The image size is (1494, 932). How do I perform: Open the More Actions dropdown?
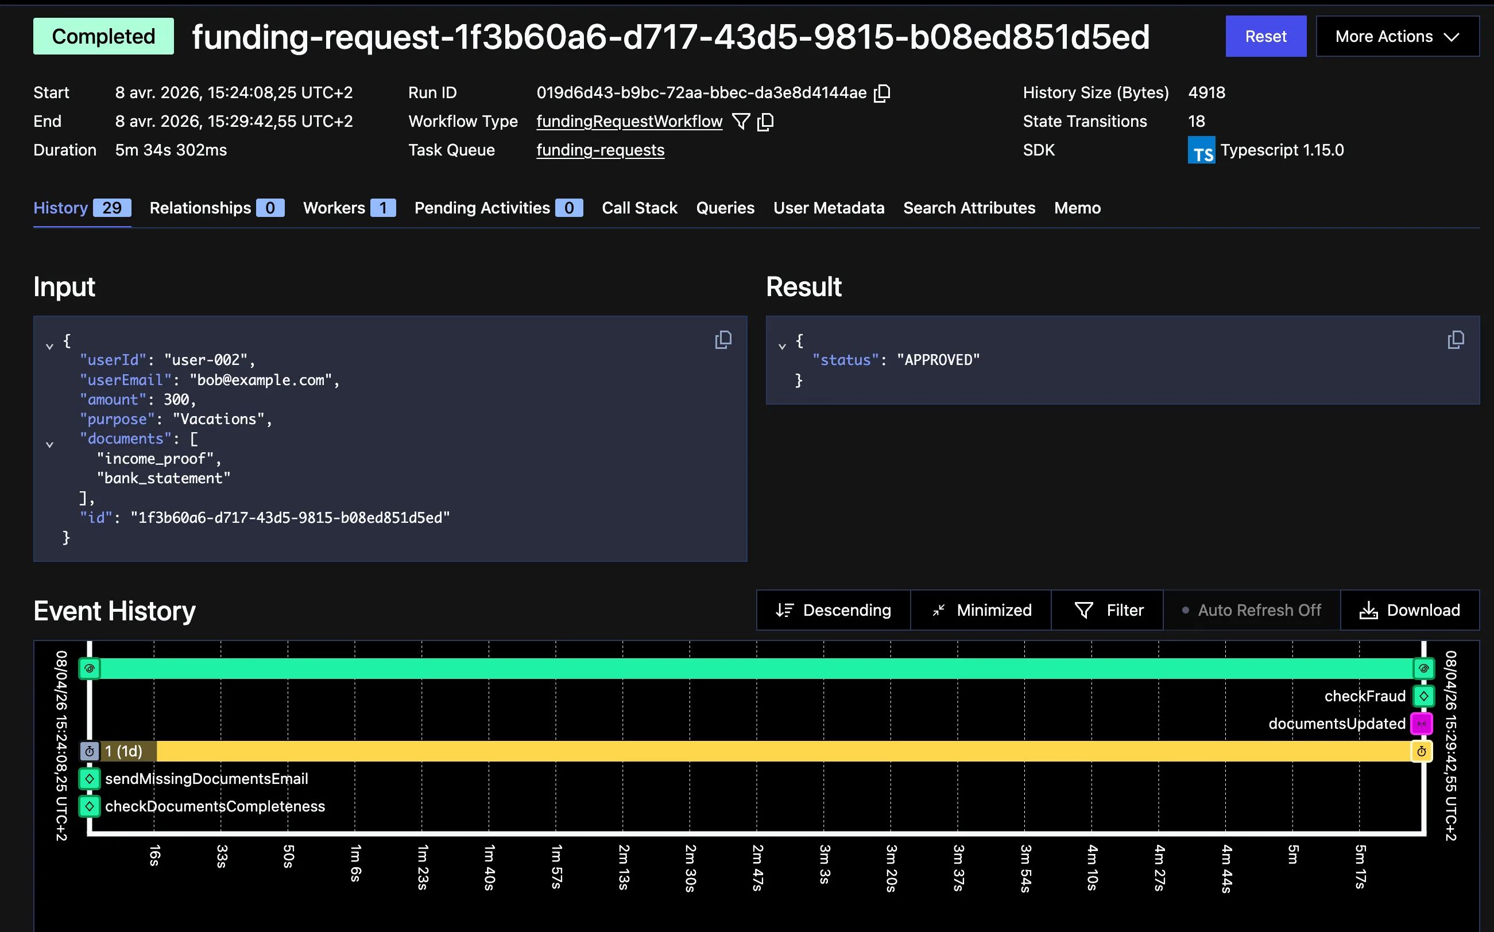1397,36
